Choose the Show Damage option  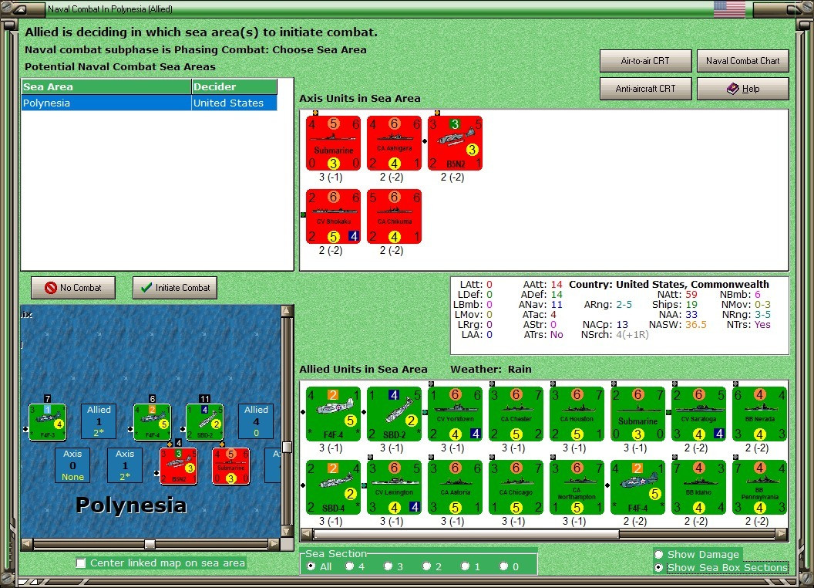[659, 554]
